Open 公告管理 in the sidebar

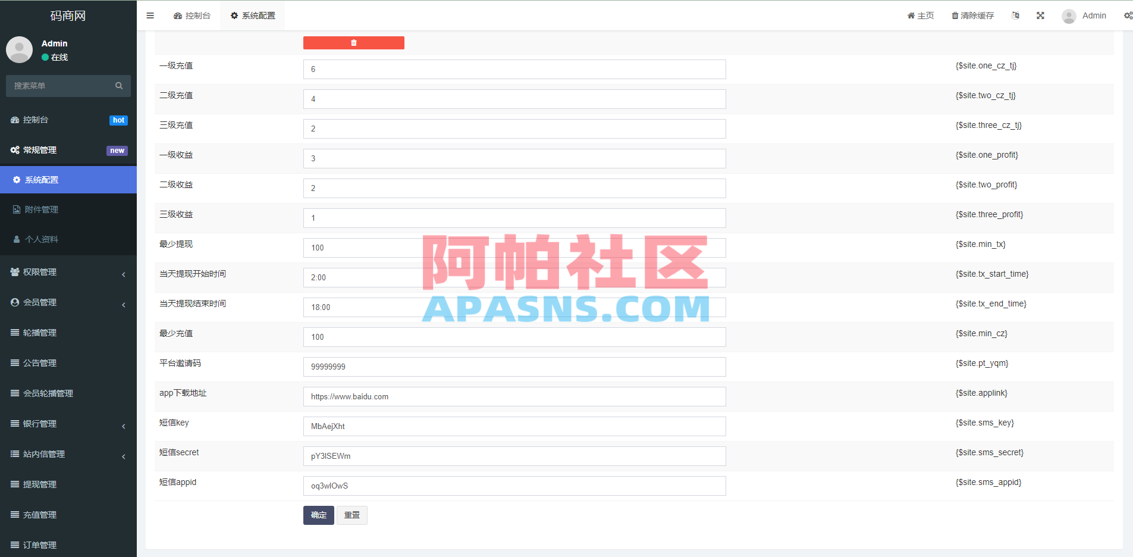pos(68,363)
